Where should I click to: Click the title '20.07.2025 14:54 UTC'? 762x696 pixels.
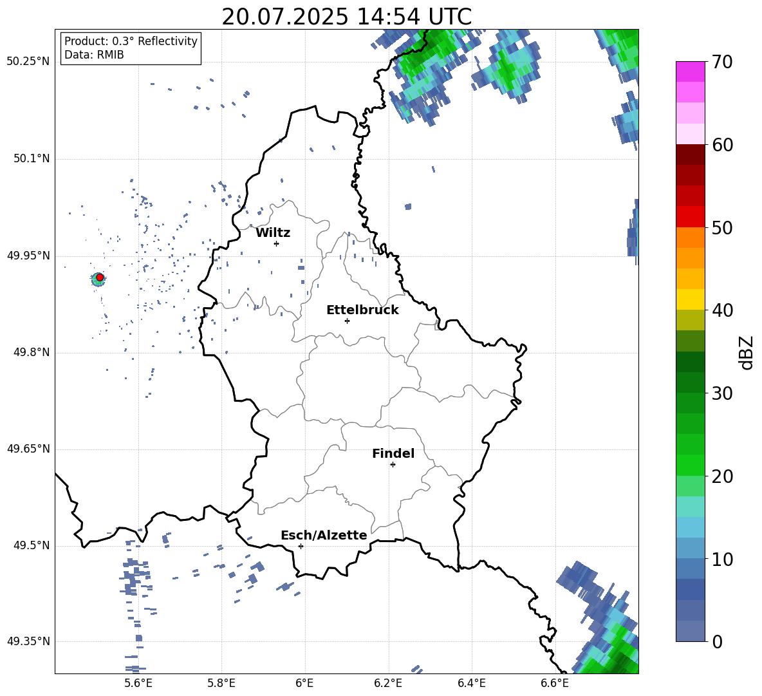tap(346, 17)
